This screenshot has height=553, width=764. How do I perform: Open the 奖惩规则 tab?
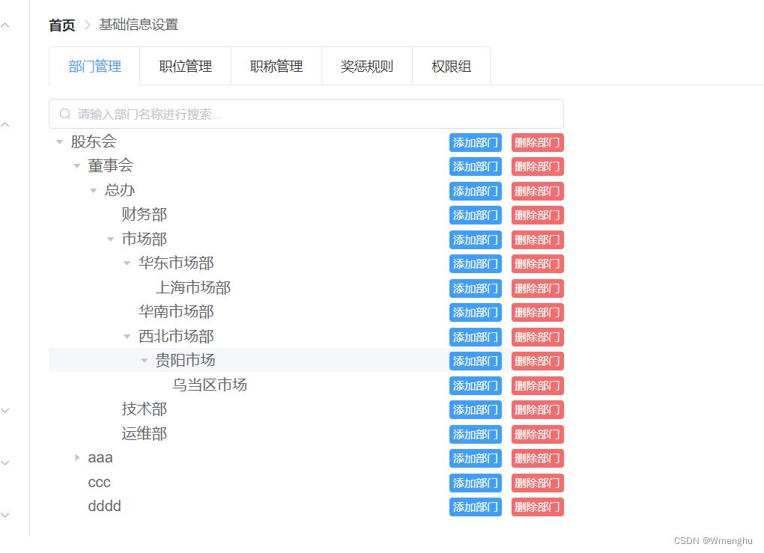pos(366,67)
